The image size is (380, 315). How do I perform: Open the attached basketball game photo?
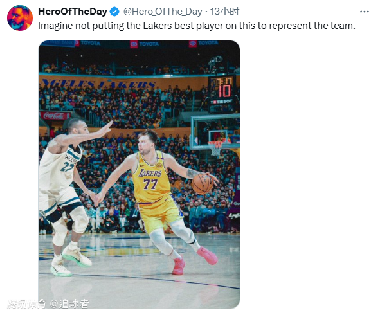click(139, 174)
